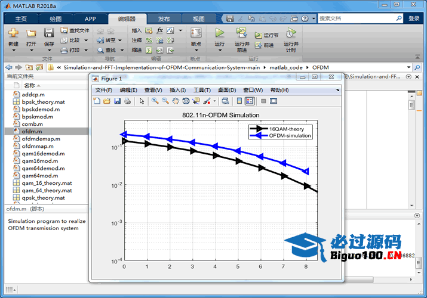Select the Brush data tool in Figure 1
This screenshot has width=427, height=298.
[x=207, y=101]
